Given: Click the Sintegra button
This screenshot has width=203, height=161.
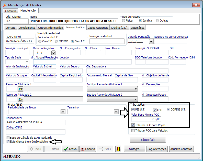Looking at the screenshot, I should (x=134, y=149).
